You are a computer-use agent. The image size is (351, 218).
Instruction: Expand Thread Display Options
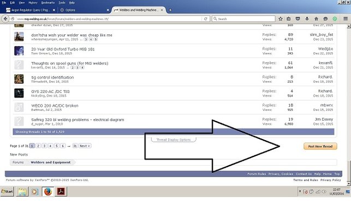[174, 140]
